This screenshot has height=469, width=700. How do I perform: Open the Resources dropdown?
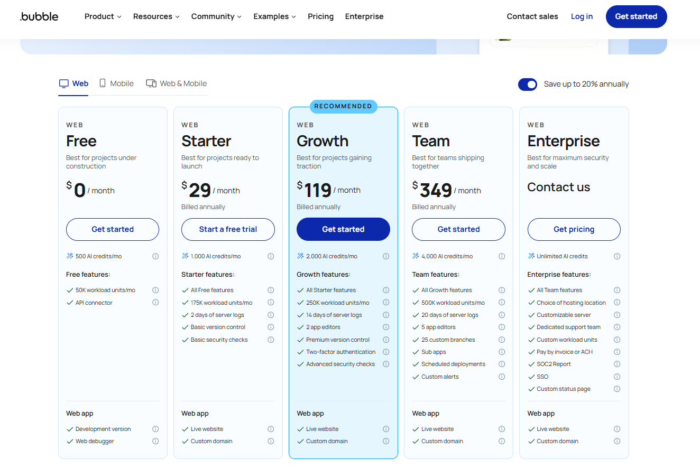[x=156, y=16]
